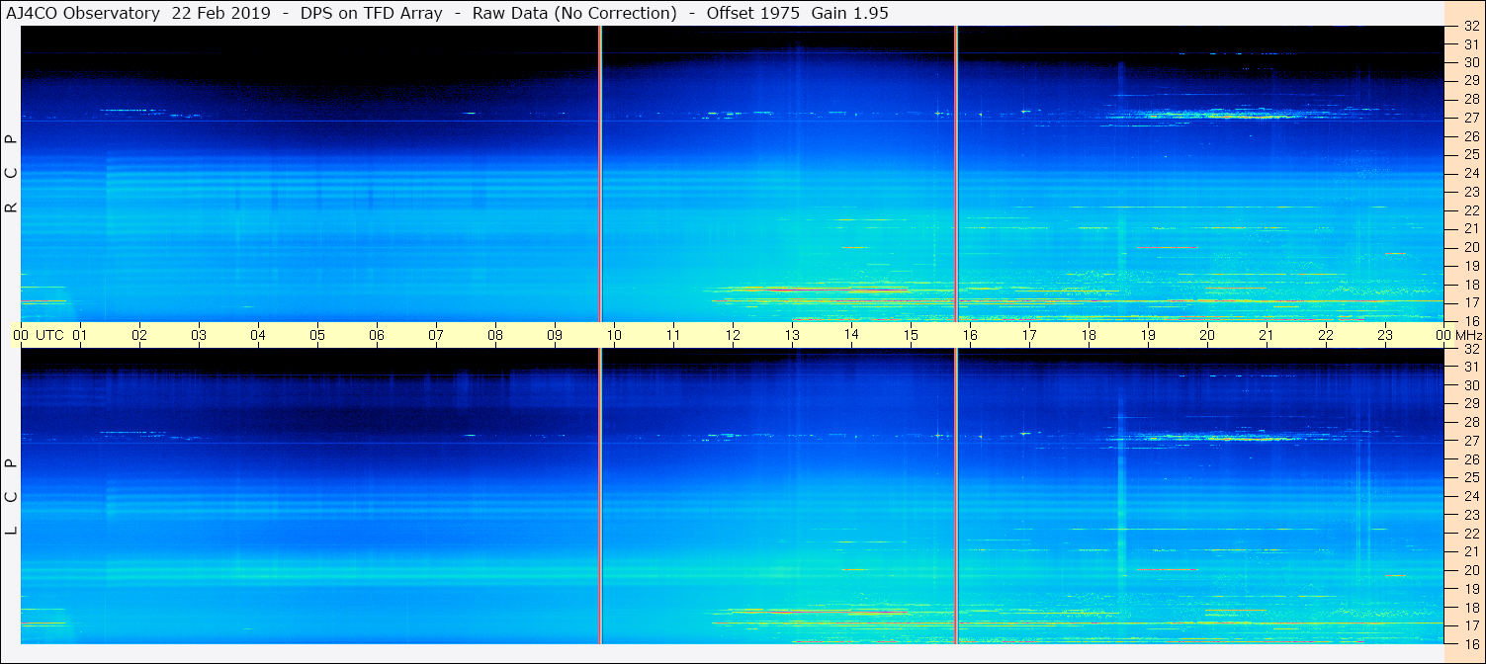
Task: Select hour 02 on the time axis
Action: click(139, 335)
